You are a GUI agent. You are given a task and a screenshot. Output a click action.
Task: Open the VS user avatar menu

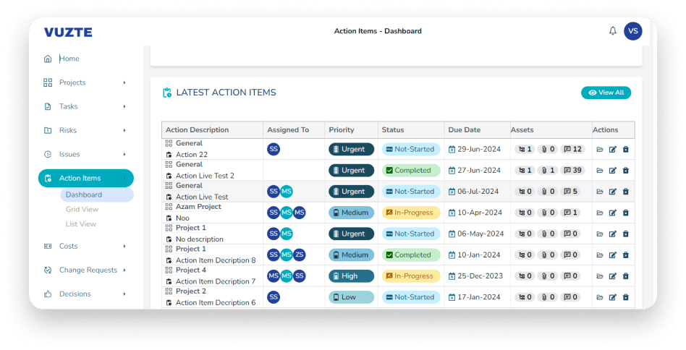[632, 31]
